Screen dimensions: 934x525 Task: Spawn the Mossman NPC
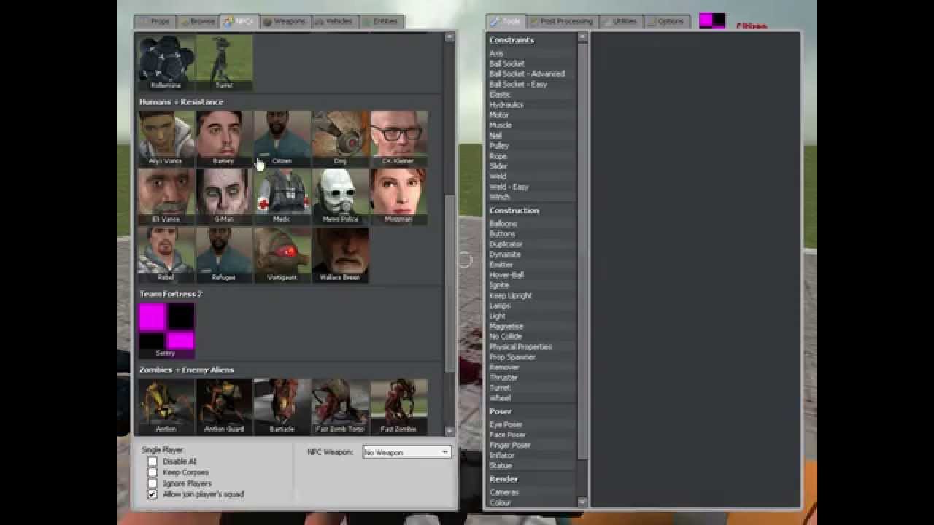click(398, 197)
